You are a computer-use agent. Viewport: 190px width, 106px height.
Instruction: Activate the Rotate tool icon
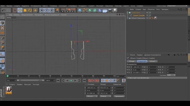(30, 10)
